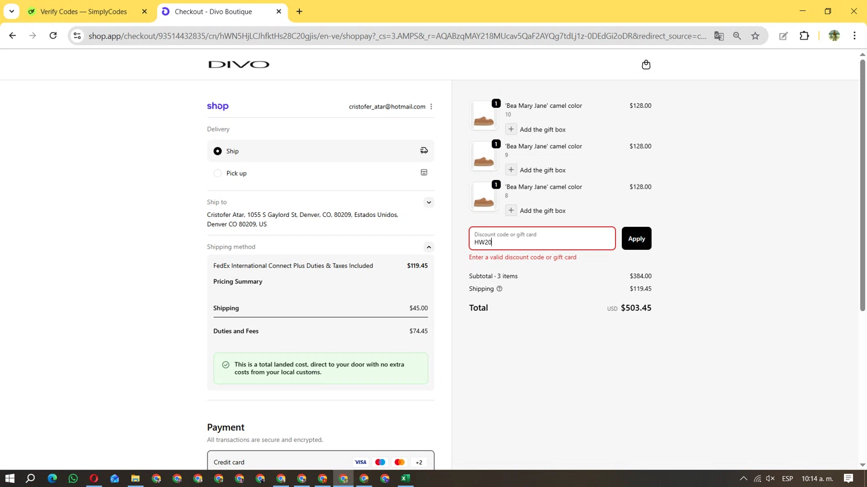Screen dimensions: 867x487
Task: Click size 9 Bea Mary Jane thumbnail
Action: click(x=484, y=156)
